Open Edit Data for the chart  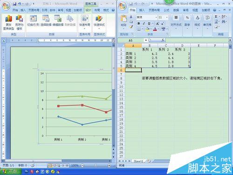click(x=58, y=21)
